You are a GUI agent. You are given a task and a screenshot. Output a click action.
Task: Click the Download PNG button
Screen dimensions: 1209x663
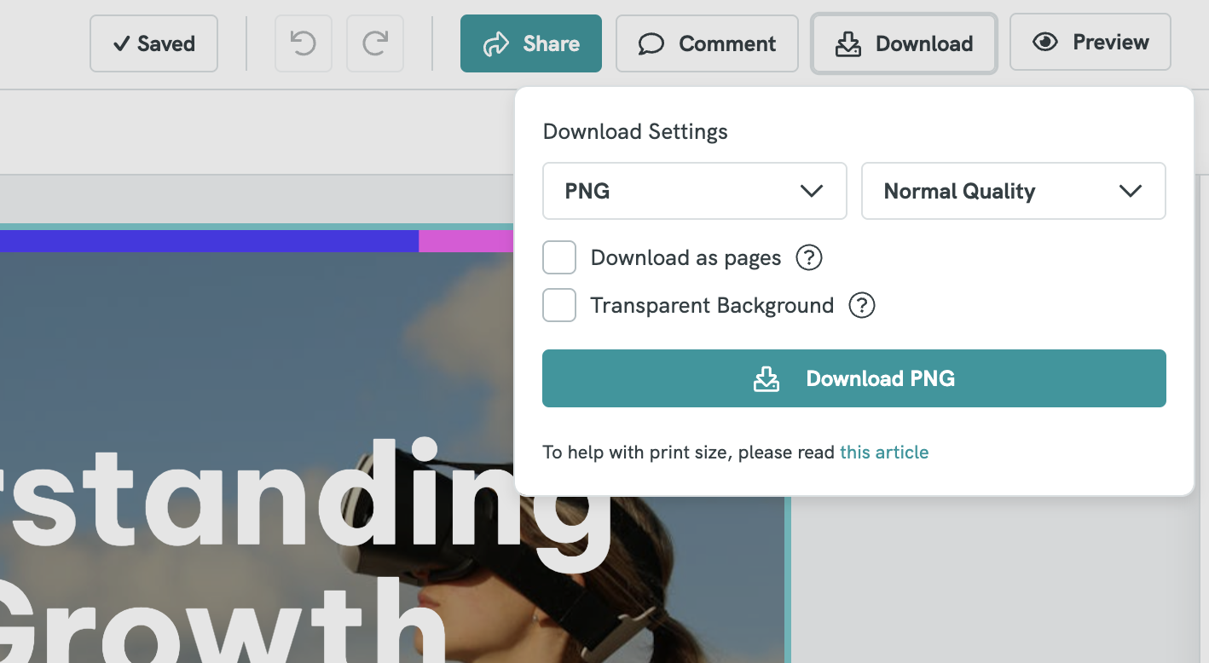point(854,378)
